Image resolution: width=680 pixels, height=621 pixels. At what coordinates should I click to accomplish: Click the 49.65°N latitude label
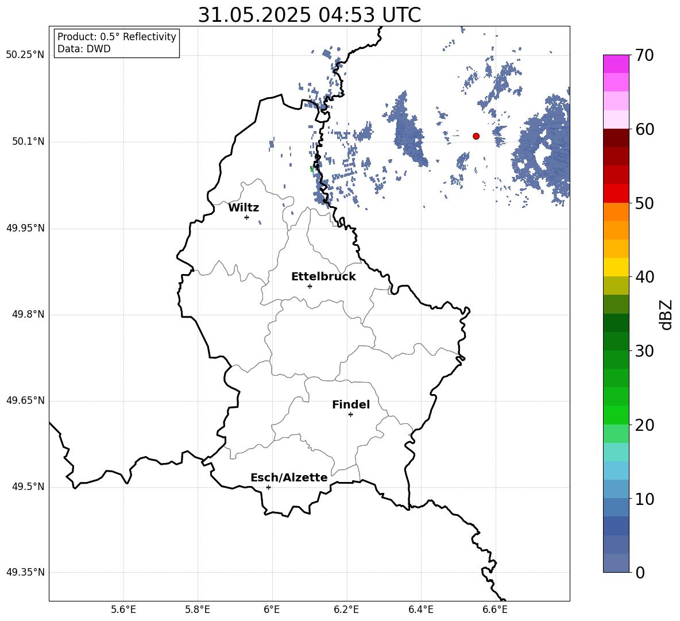point(25,400)
